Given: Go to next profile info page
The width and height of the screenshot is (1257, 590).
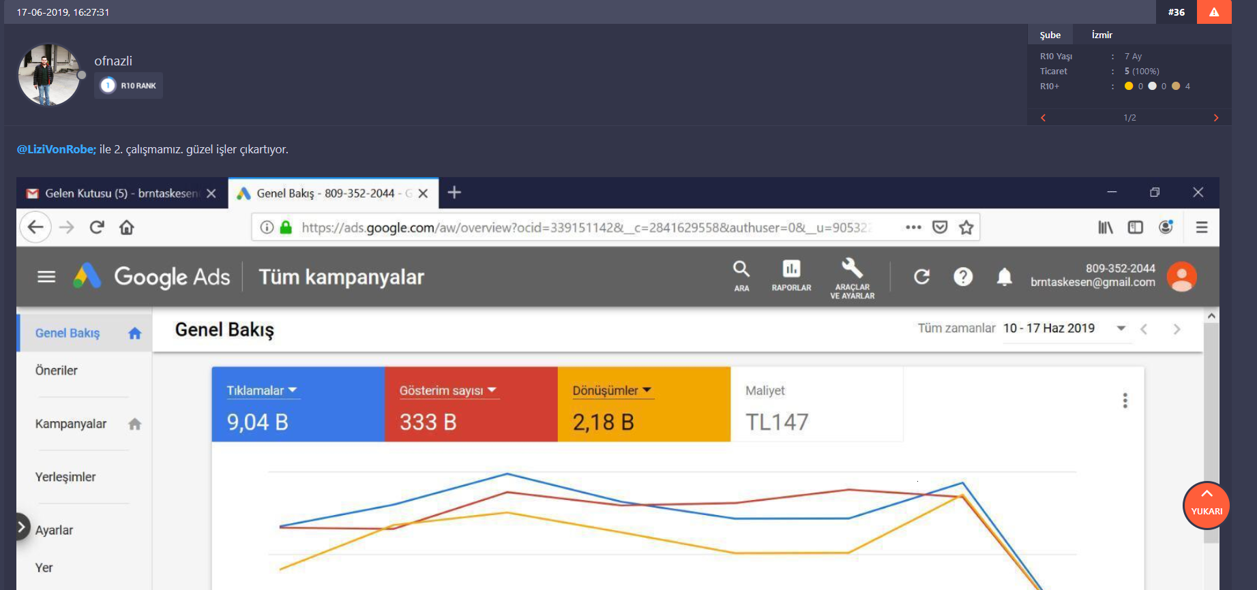Looking at the screenshot, I should (x=1215, y=118).
